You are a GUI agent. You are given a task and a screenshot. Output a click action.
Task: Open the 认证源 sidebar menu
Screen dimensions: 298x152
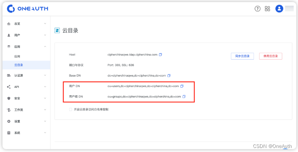(26, 75)
